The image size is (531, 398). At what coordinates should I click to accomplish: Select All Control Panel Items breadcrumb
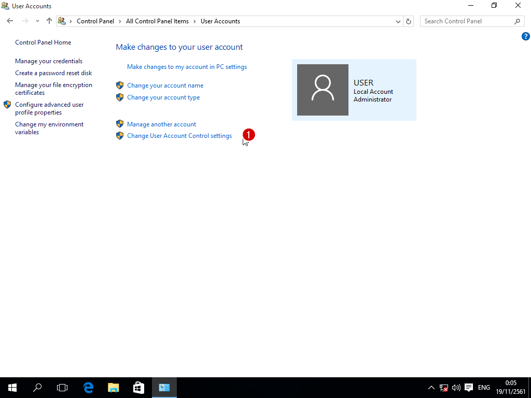[157, 21]
